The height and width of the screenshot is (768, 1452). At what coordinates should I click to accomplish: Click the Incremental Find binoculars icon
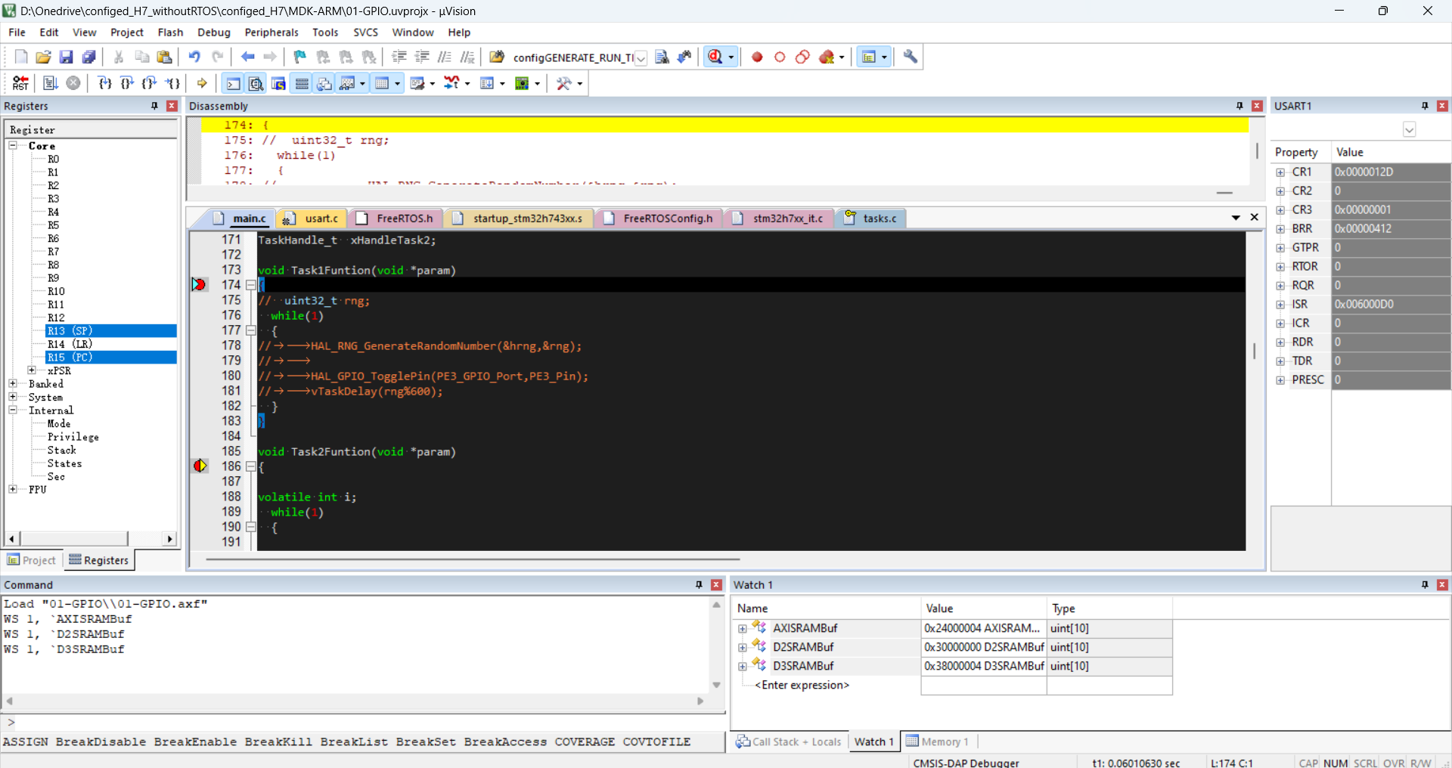(x=684, y=57)
